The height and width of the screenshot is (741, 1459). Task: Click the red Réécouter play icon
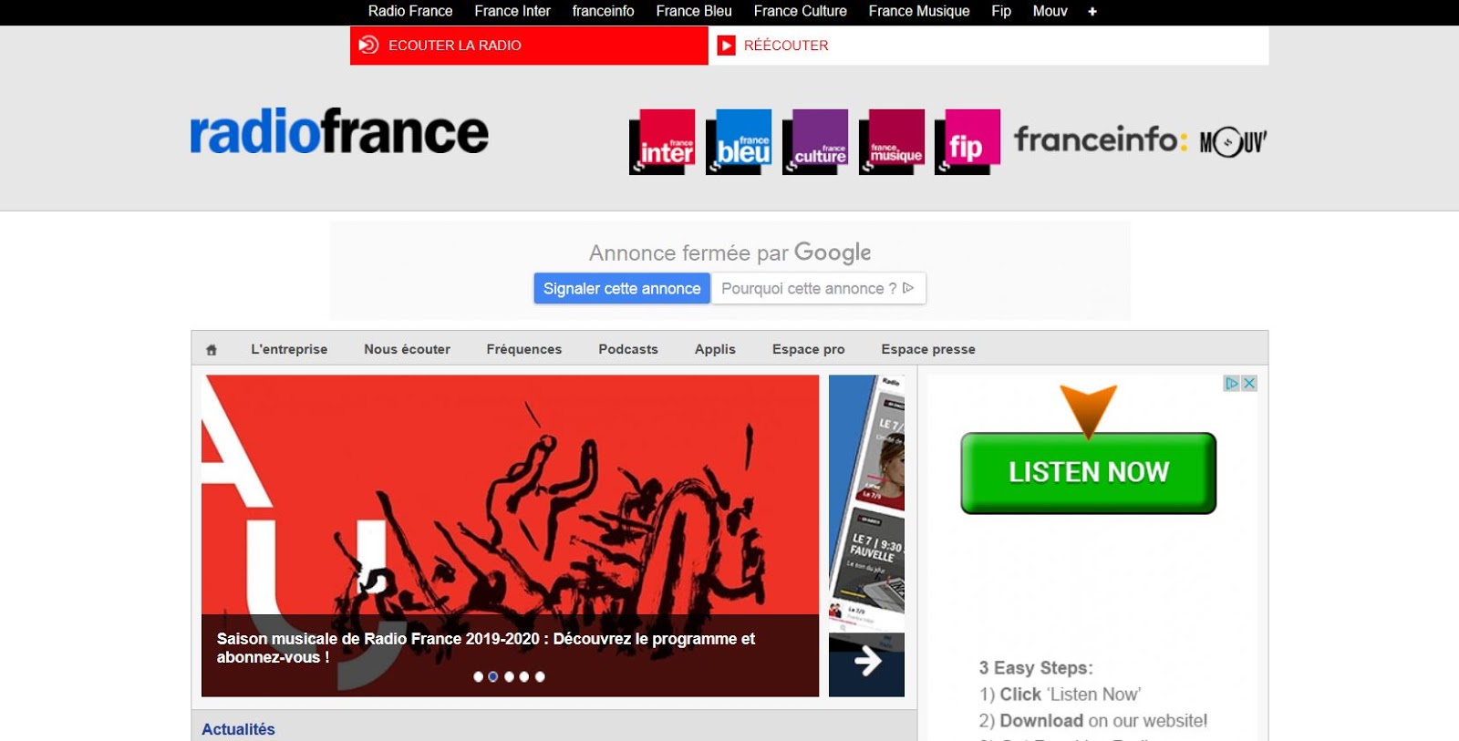[x=727, y=46]
